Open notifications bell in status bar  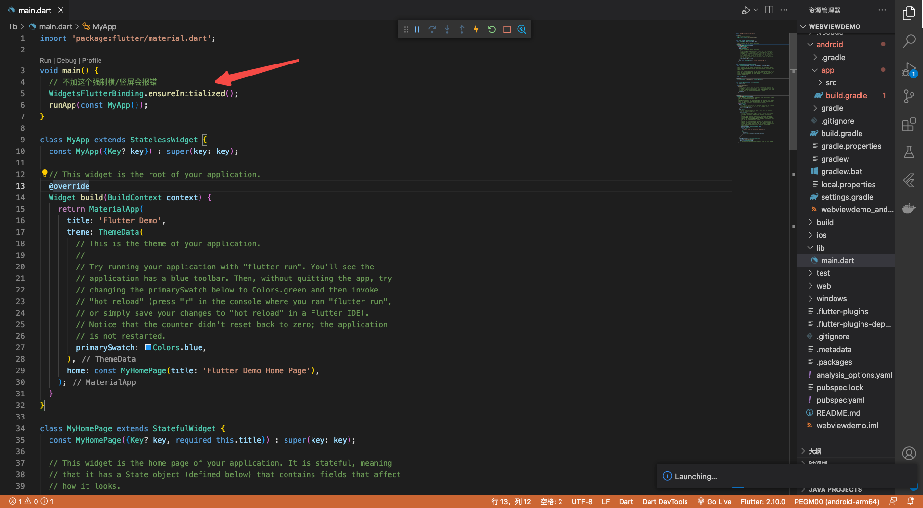tap(910, 501)
